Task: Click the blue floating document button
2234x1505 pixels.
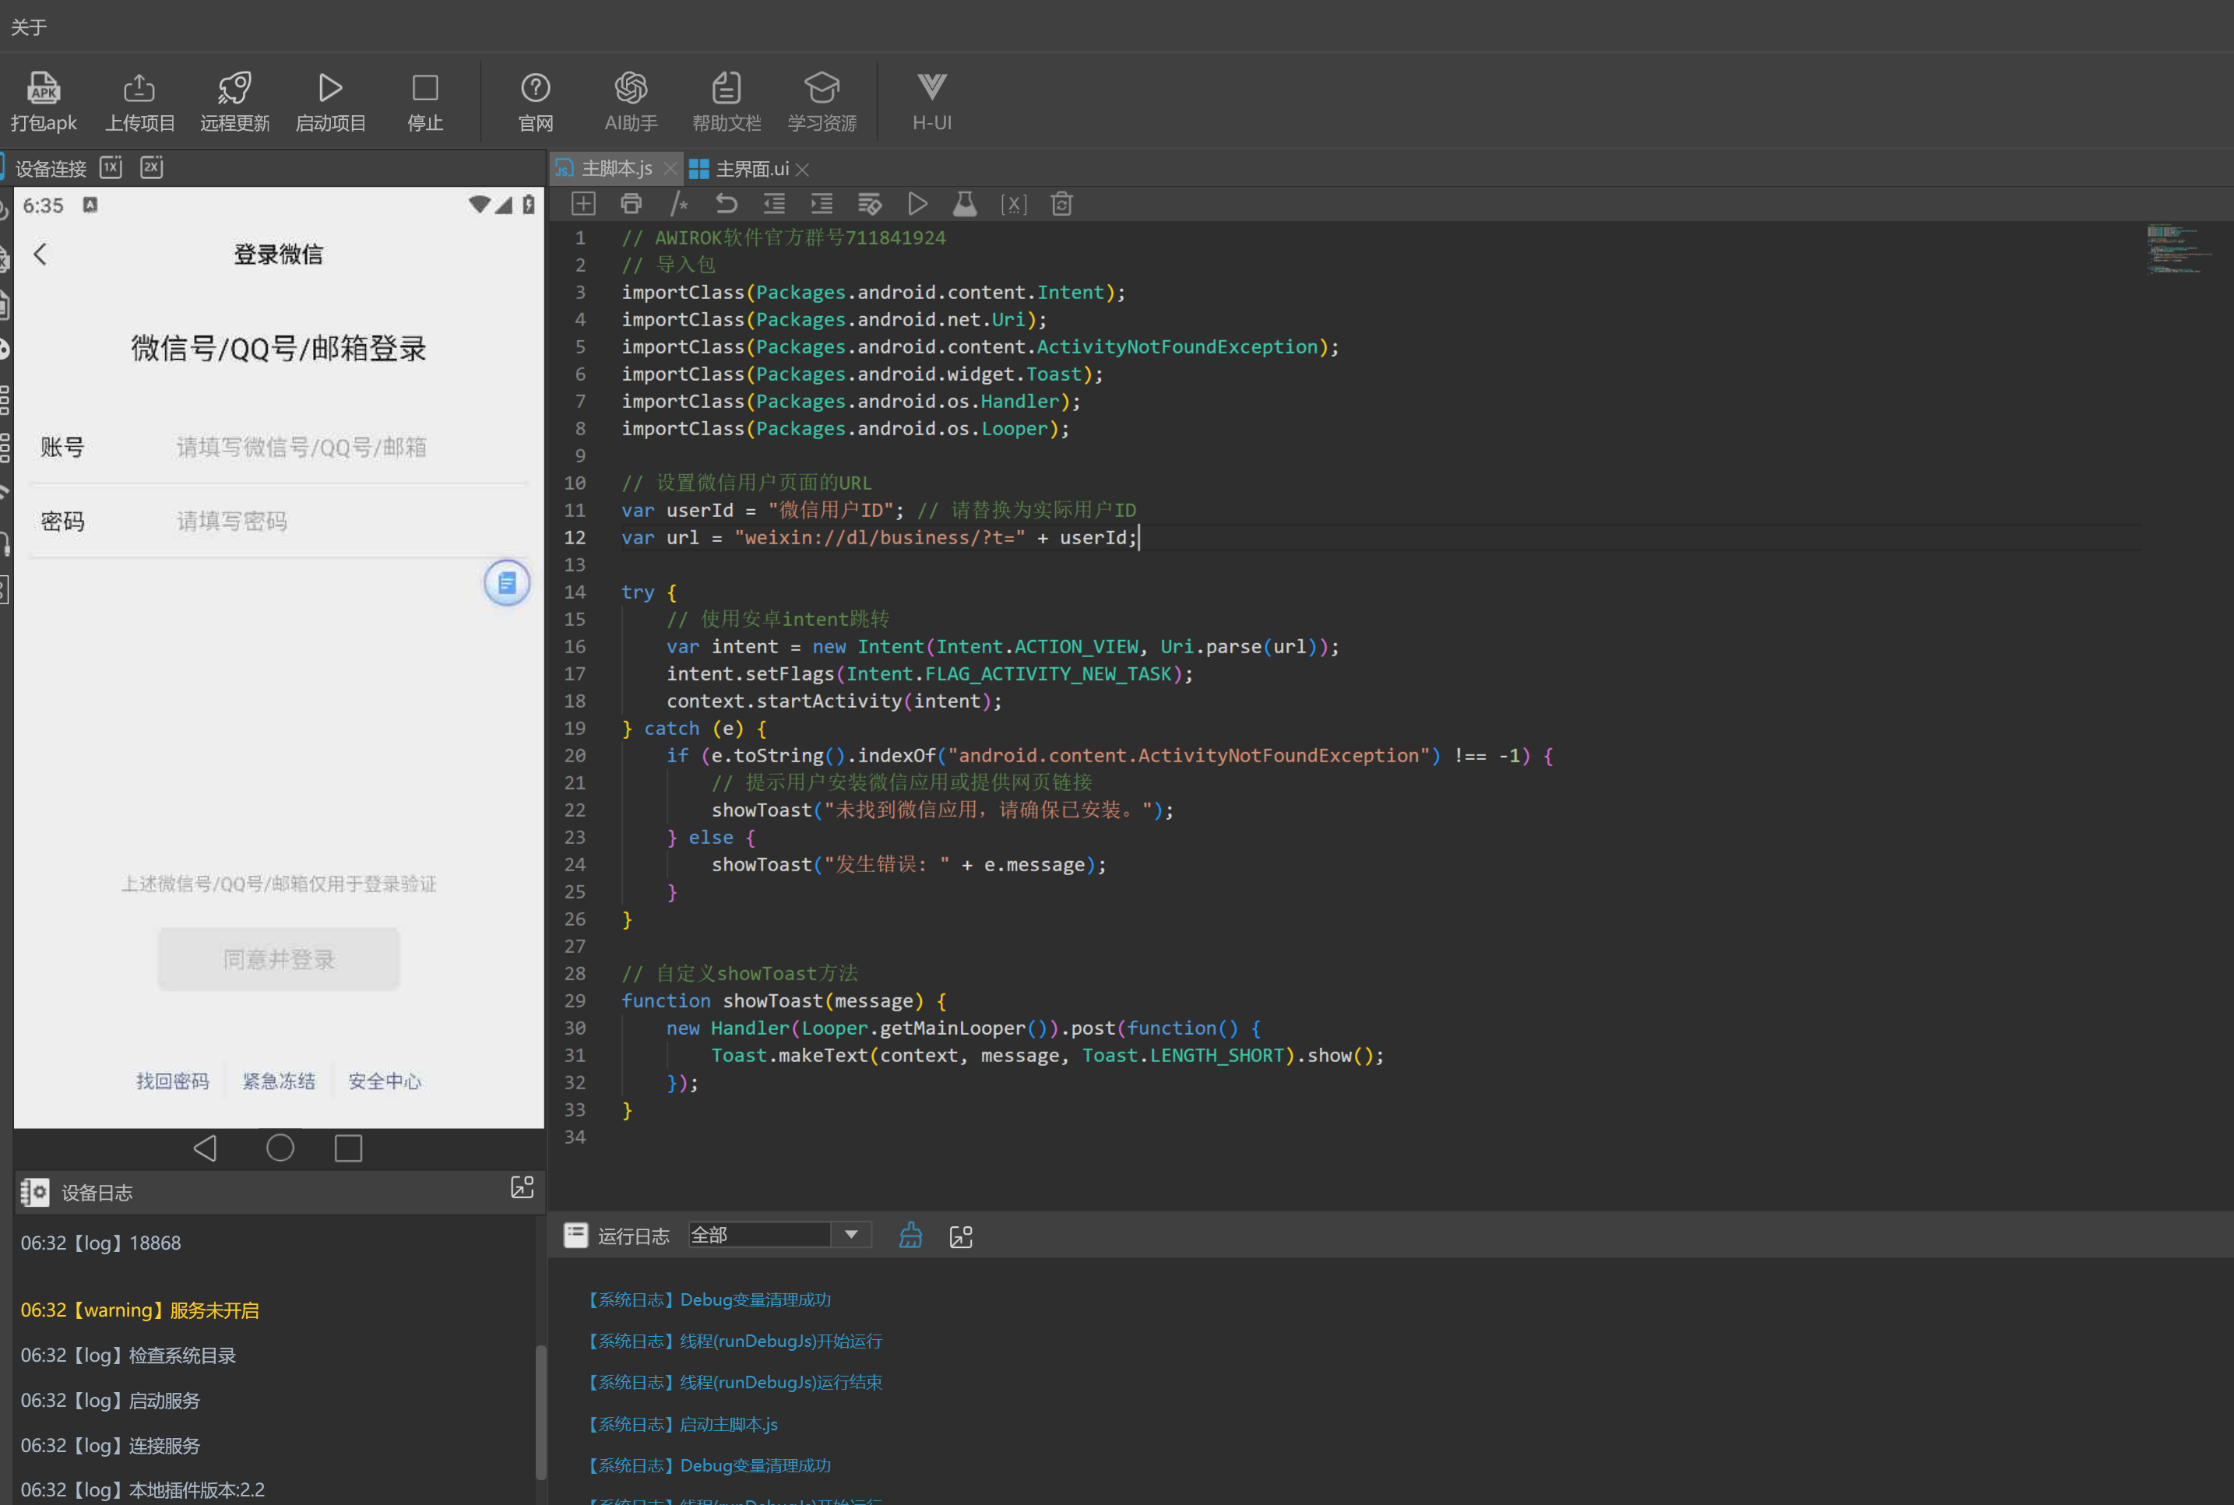Action: (x=507, y=582)
